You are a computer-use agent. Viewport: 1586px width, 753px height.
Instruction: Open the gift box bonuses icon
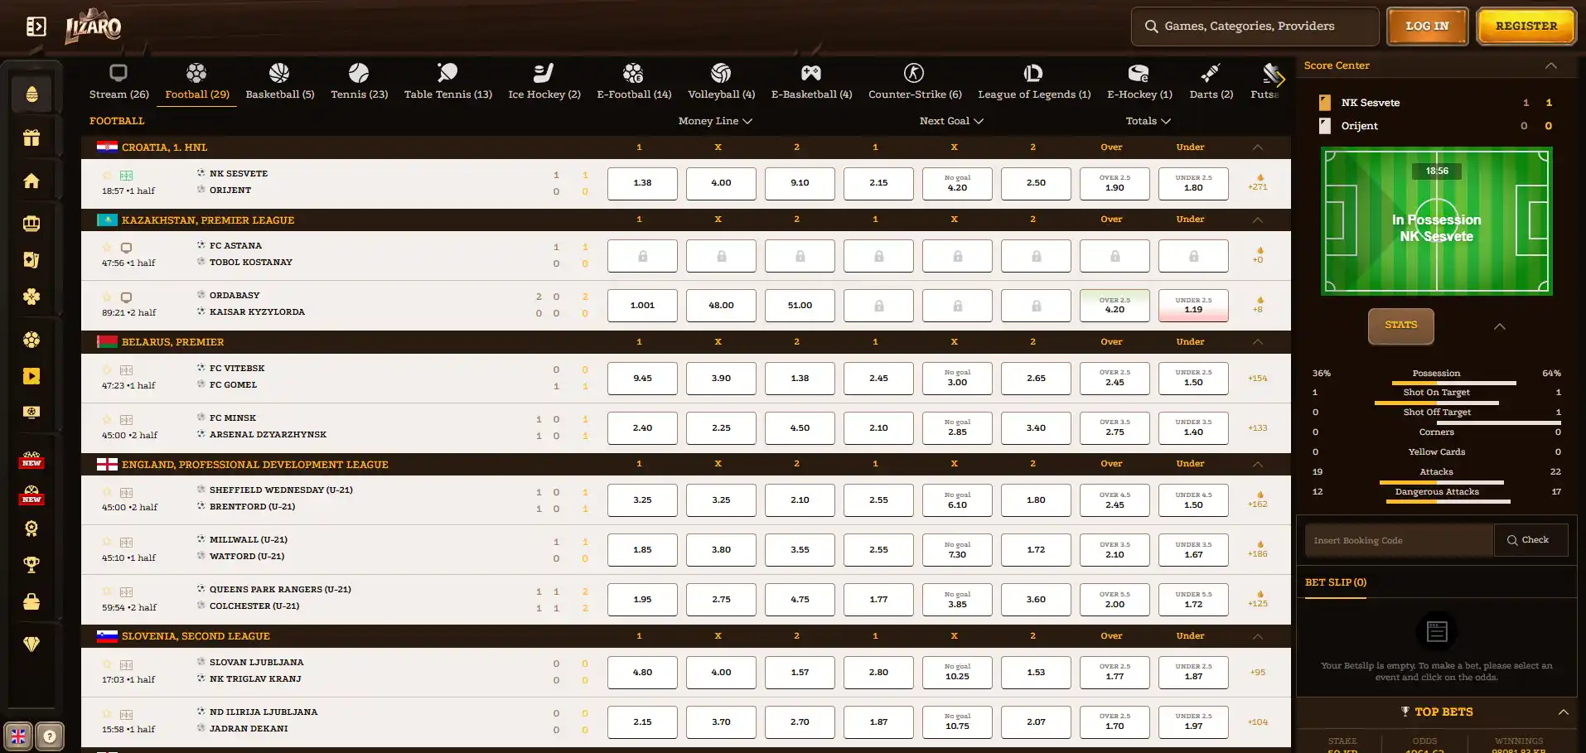[31, 138]
